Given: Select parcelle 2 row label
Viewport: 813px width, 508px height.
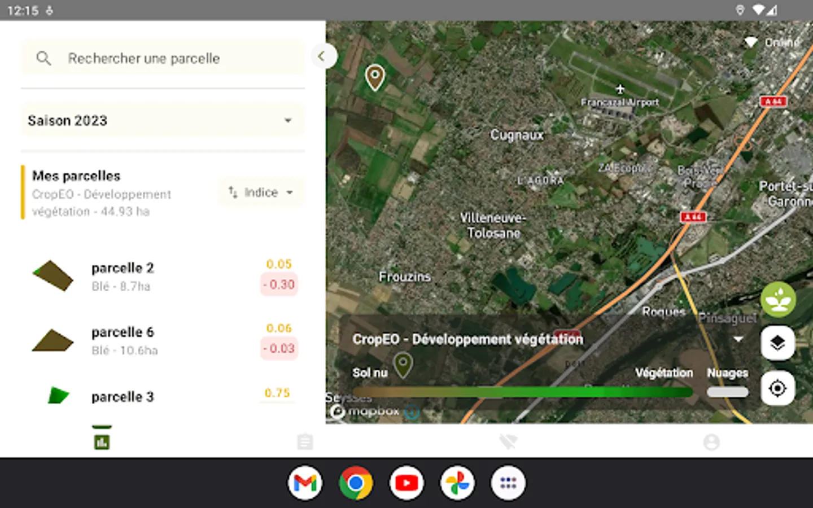Looking at the screenshot, I should [123, 268].
